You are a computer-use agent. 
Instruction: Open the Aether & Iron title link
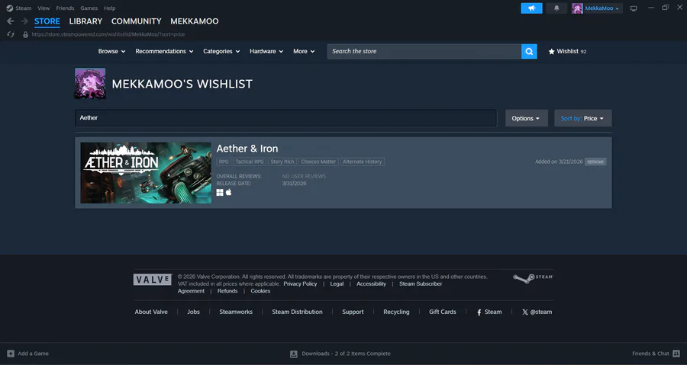click(x=247, y=149)
